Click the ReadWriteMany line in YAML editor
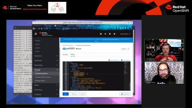 click(79, 74)
